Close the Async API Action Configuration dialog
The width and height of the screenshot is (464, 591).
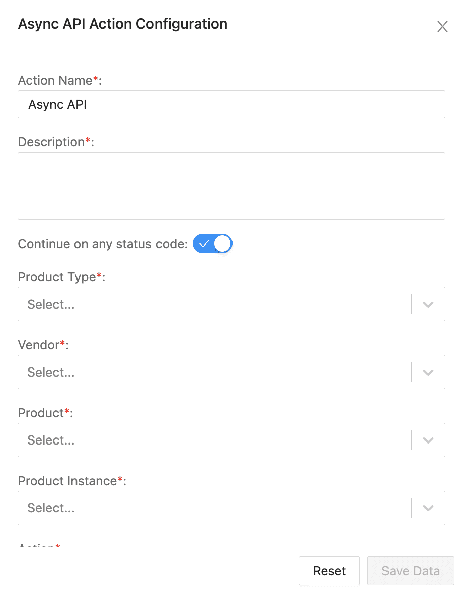point(442,26)
